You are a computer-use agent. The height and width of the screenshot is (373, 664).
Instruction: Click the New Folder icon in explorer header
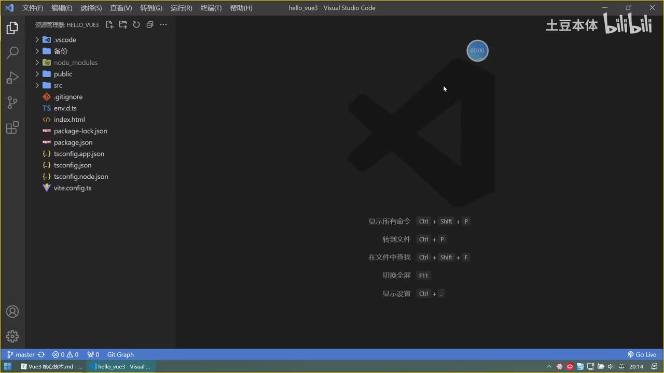[123, 24]
